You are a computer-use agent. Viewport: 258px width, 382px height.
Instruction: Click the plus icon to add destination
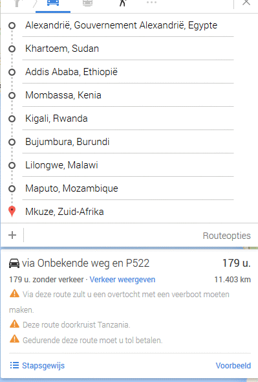[12, 235]
